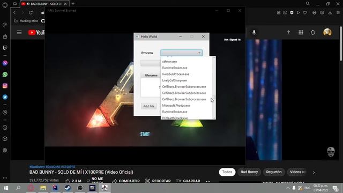Show hidden system tray icons

tap(288, 188)
